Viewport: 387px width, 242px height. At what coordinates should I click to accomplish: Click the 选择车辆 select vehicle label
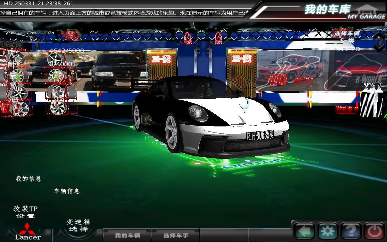pos(347,34)
